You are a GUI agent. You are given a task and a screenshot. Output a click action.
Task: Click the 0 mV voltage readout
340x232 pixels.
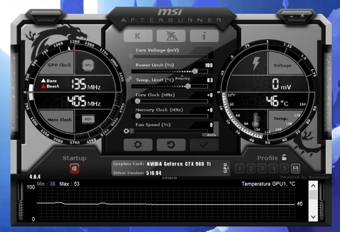(281, 84)
